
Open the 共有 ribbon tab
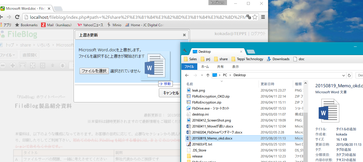220,66
